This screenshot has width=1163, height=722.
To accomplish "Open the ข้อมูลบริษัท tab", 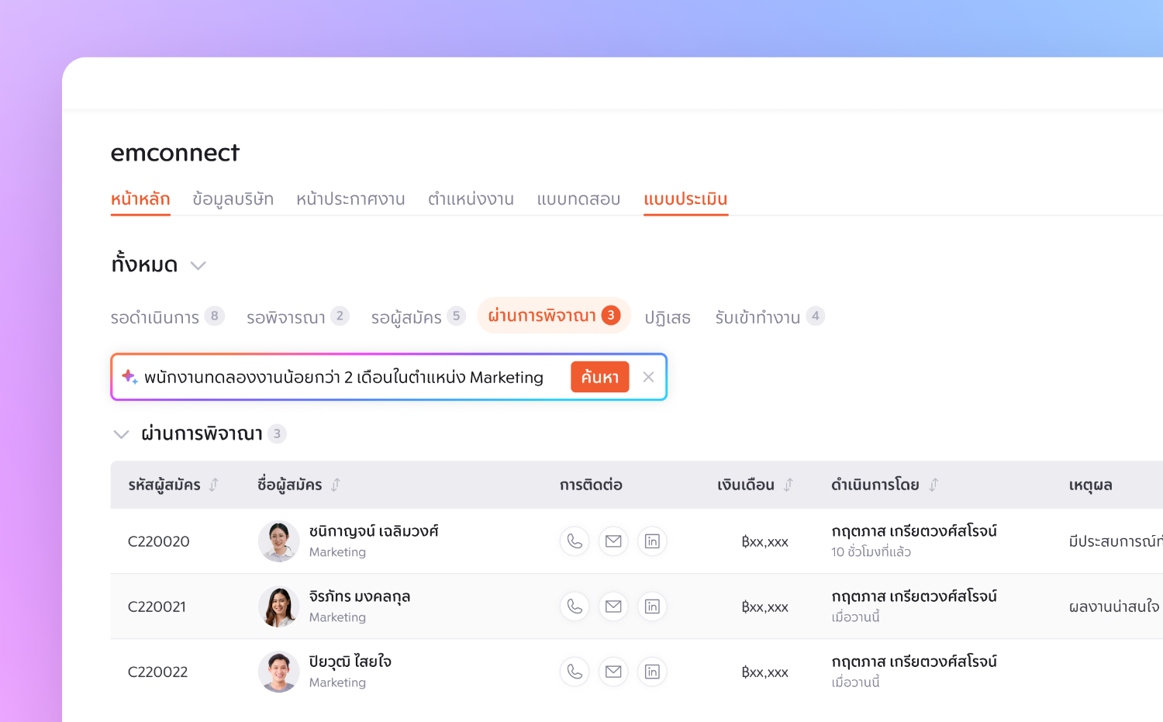I will point(233,199).
